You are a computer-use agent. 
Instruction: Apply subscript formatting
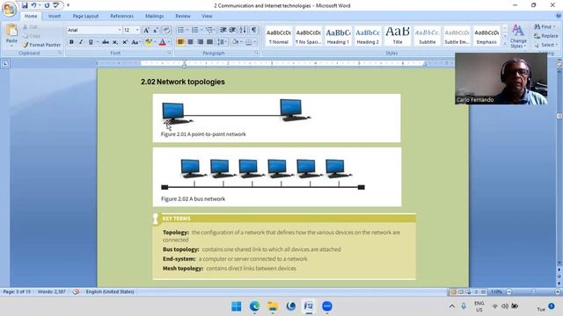115,42
